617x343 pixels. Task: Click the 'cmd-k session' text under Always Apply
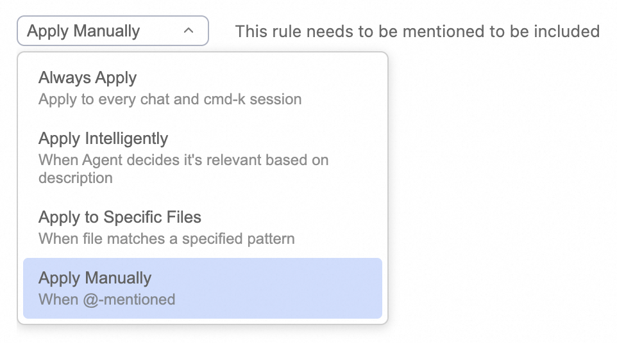pyautogui.click(x=253, y=99)
